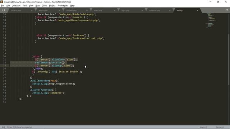Select the active main.js tab
230x129 pixels.
coord(180,10)
